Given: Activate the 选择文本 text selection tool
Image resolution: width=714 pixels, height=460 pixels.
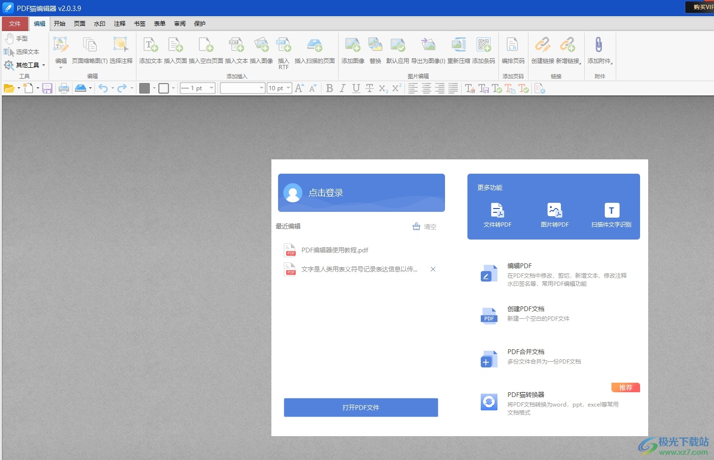Looking at the screenshot, I should [x=21, y=52].
